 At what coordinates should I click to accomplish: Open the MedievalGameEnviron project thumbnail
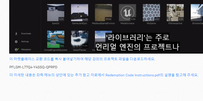click(103, 13)
